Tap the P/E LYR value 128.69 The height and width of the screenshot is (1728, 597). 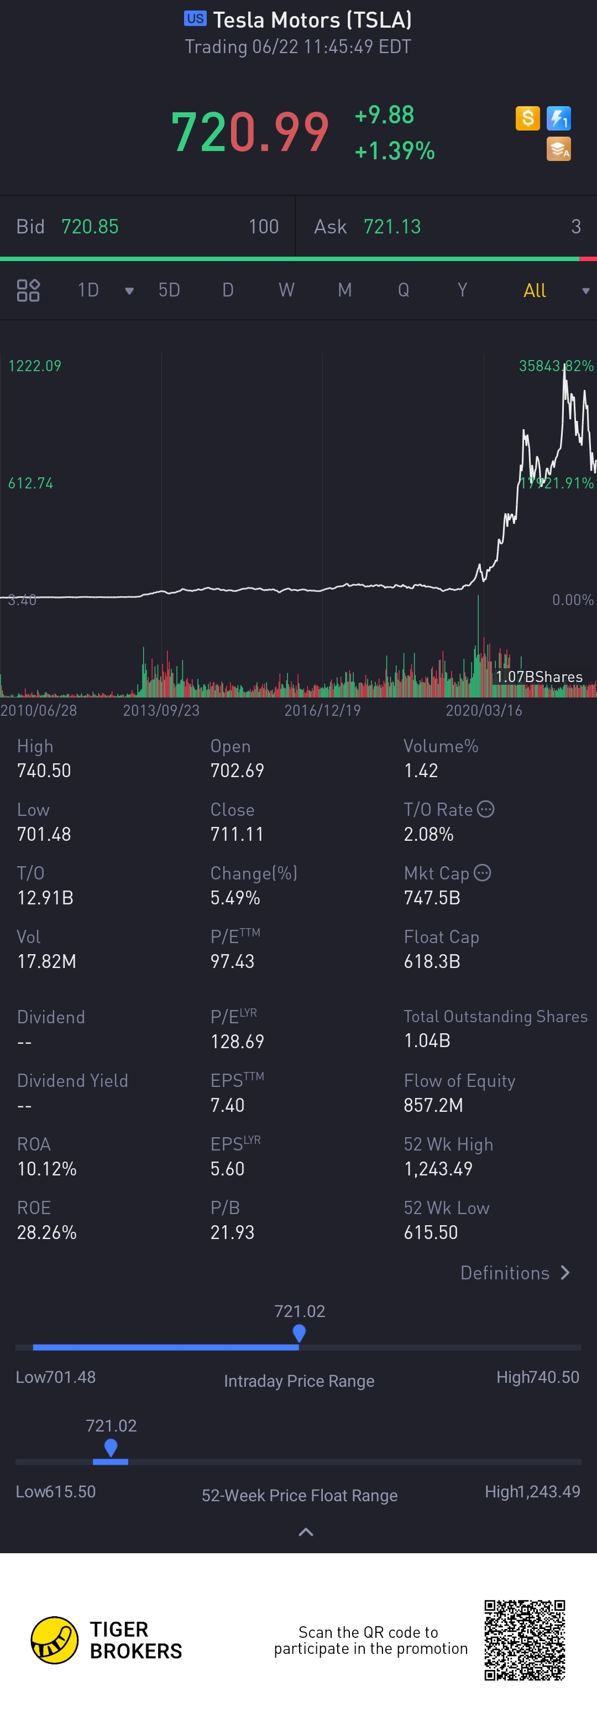click(237, 1041)
